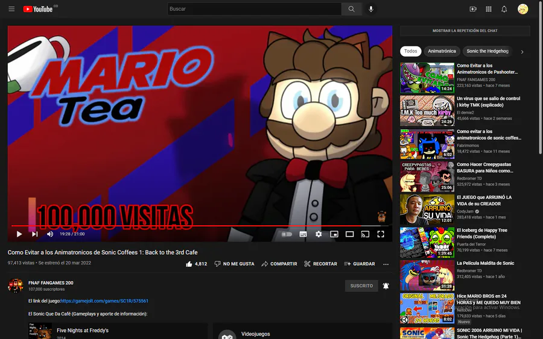Open Un virus que se salio de control video
The width and height of the screenshot is (543, 339).
click(x=488, y=102)
